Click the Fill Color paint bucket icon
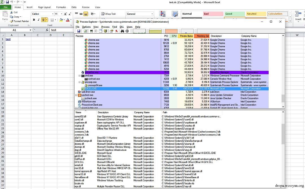The height and width of the screenshot is (189, 305). tap(61, 20)
